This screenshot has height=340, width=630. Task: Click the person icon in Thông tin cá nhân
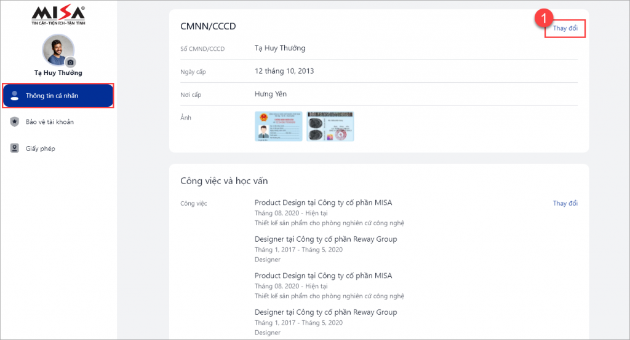point(15,95)
